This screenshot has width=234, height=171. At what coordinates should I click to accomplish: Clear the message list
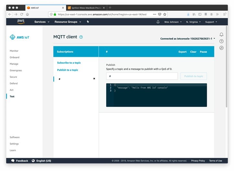[x=193, y=52]
